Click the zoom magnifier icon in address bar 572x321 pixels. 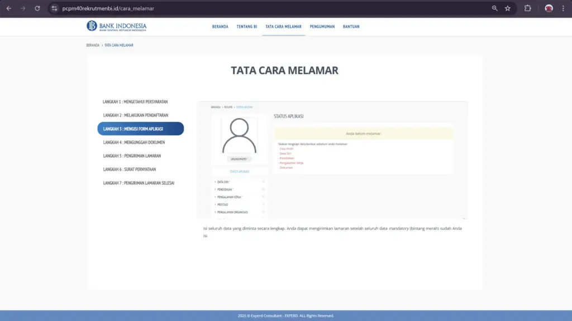point(495,8)
